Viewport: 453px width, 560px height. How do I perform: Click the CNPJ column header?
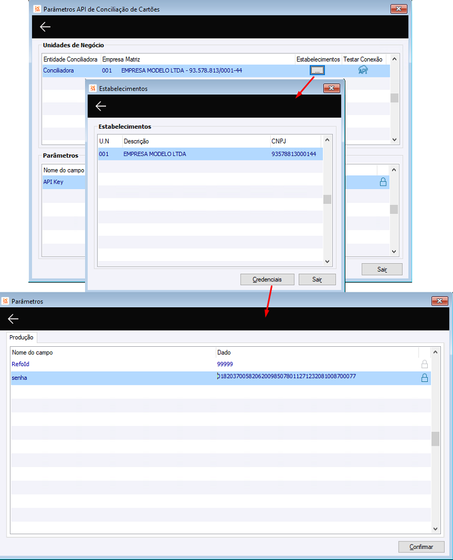(x=278, y=141)
